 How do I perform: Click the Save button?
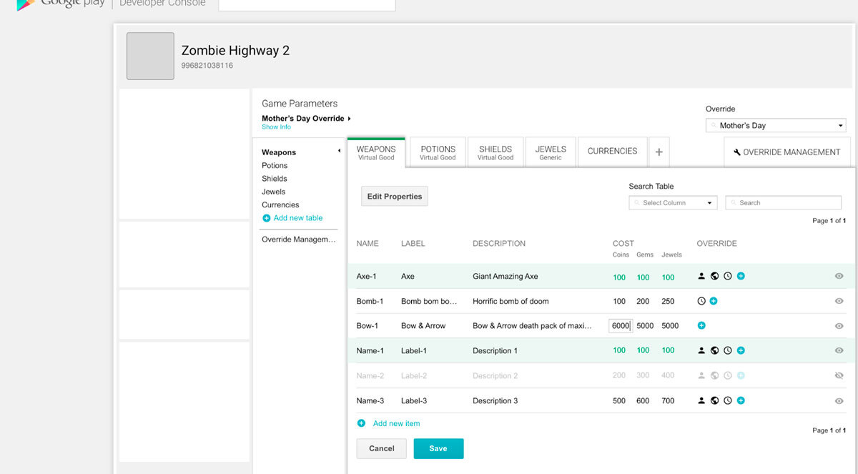438,448
